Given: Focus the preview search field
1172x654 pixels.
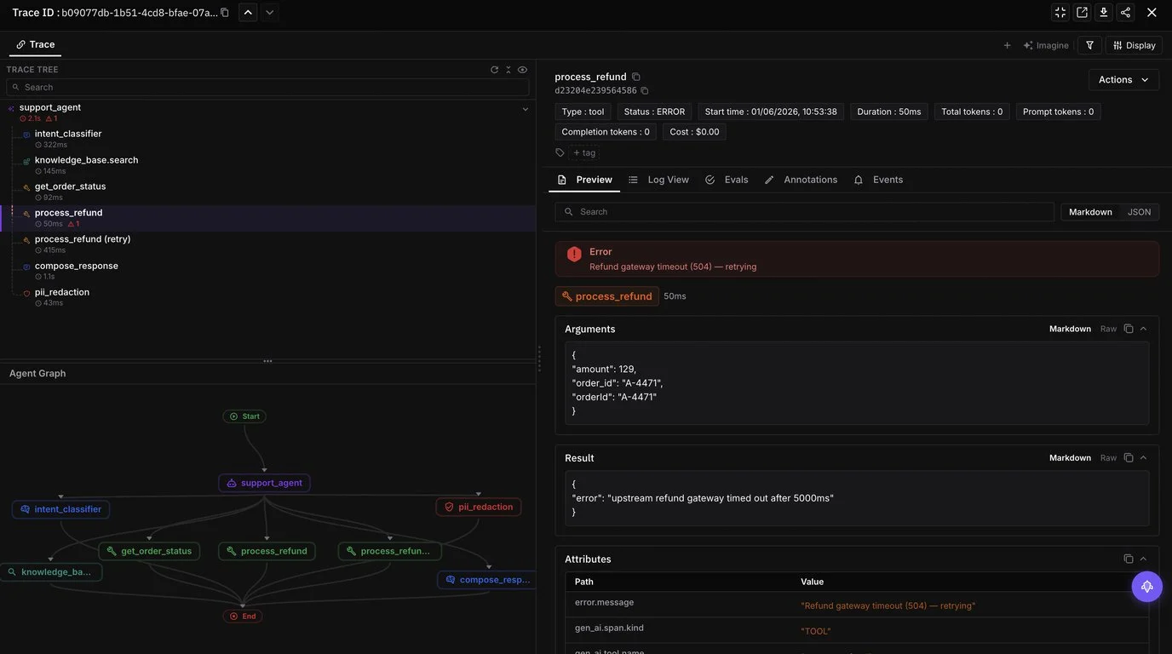Looking at the screenshot, I should pos(805,212).
